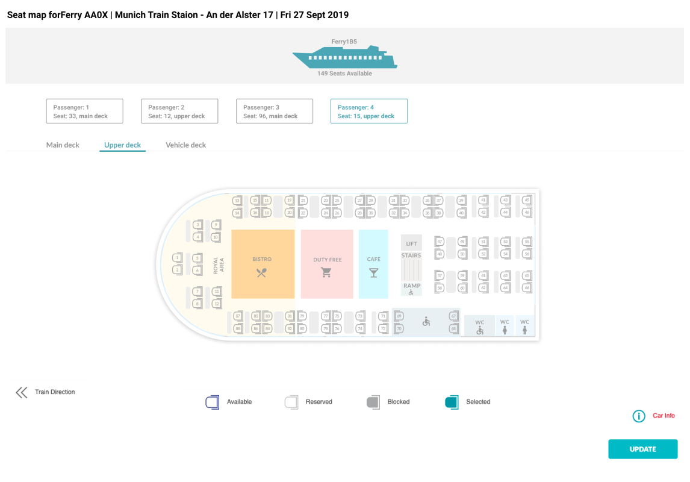Image resolution: width=690 pixels, height=482 pixels.
Task: Click the accessible WC wheelchair icon
Action: click(x=480, y=331)
